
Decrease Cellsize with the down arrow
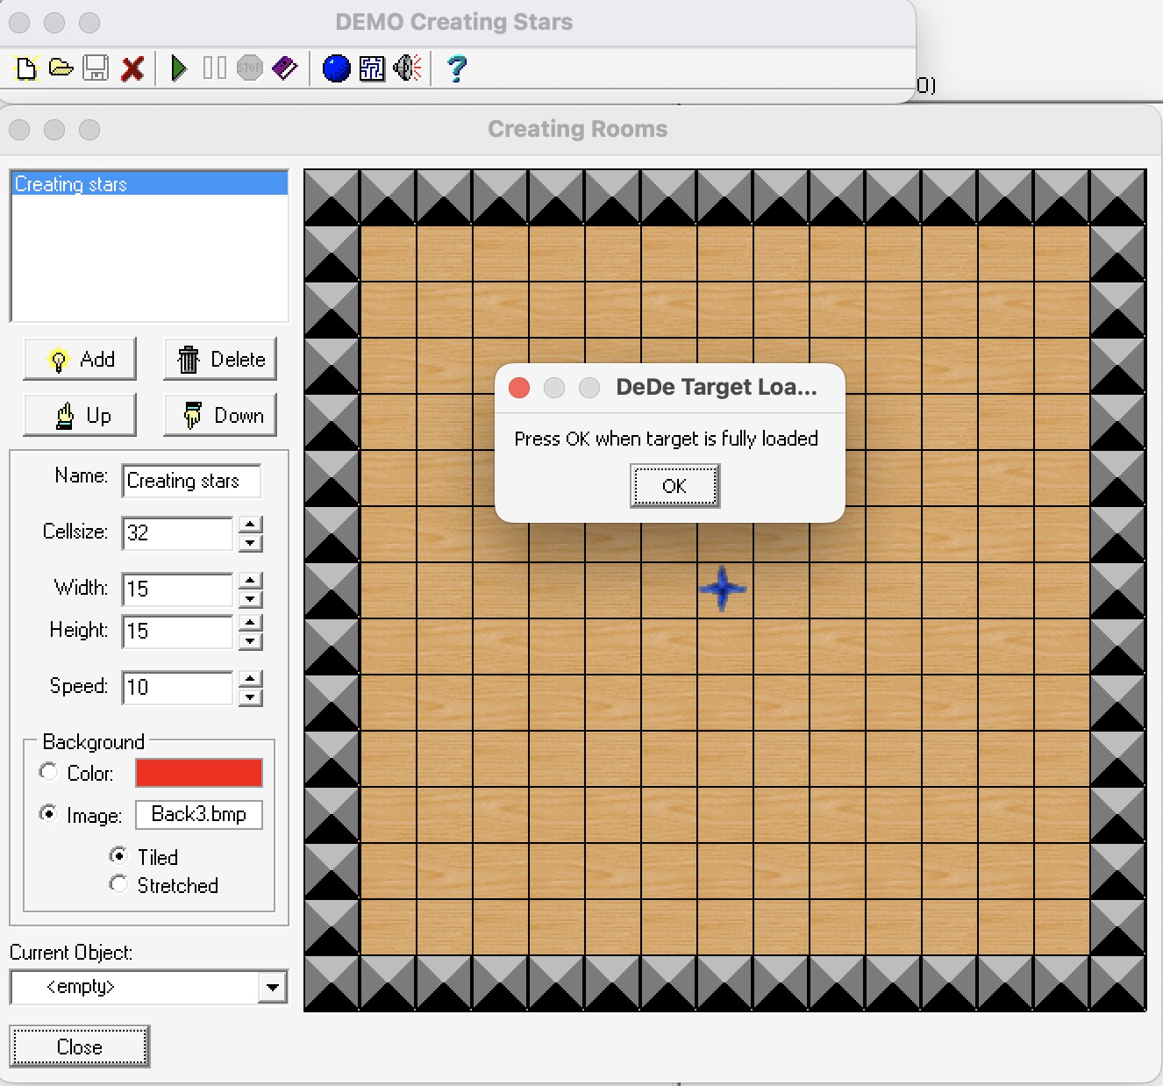[251, 542]
